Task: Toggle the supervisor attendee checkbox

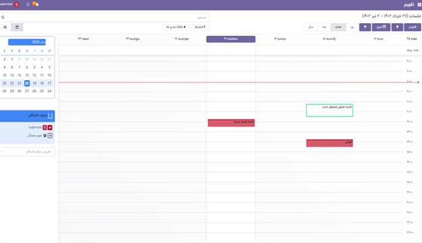Action: pos(50,128)
